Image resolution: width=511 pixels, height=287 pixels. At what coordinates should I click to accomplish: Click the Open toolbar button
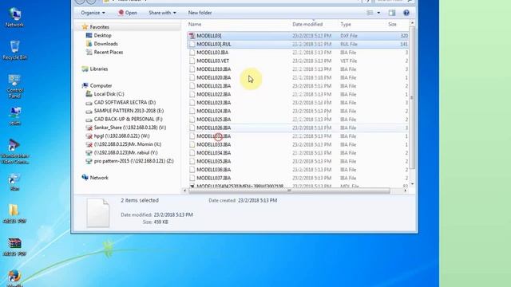pyautogui.click(x=128, y=13)
